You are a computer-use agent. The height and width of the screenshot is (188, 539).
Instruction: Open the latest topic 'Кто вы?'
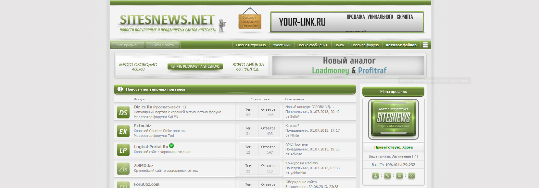tap(292, 126)
